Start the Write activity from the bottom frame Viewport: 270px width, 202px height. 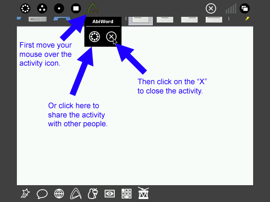tap(76, 194)
